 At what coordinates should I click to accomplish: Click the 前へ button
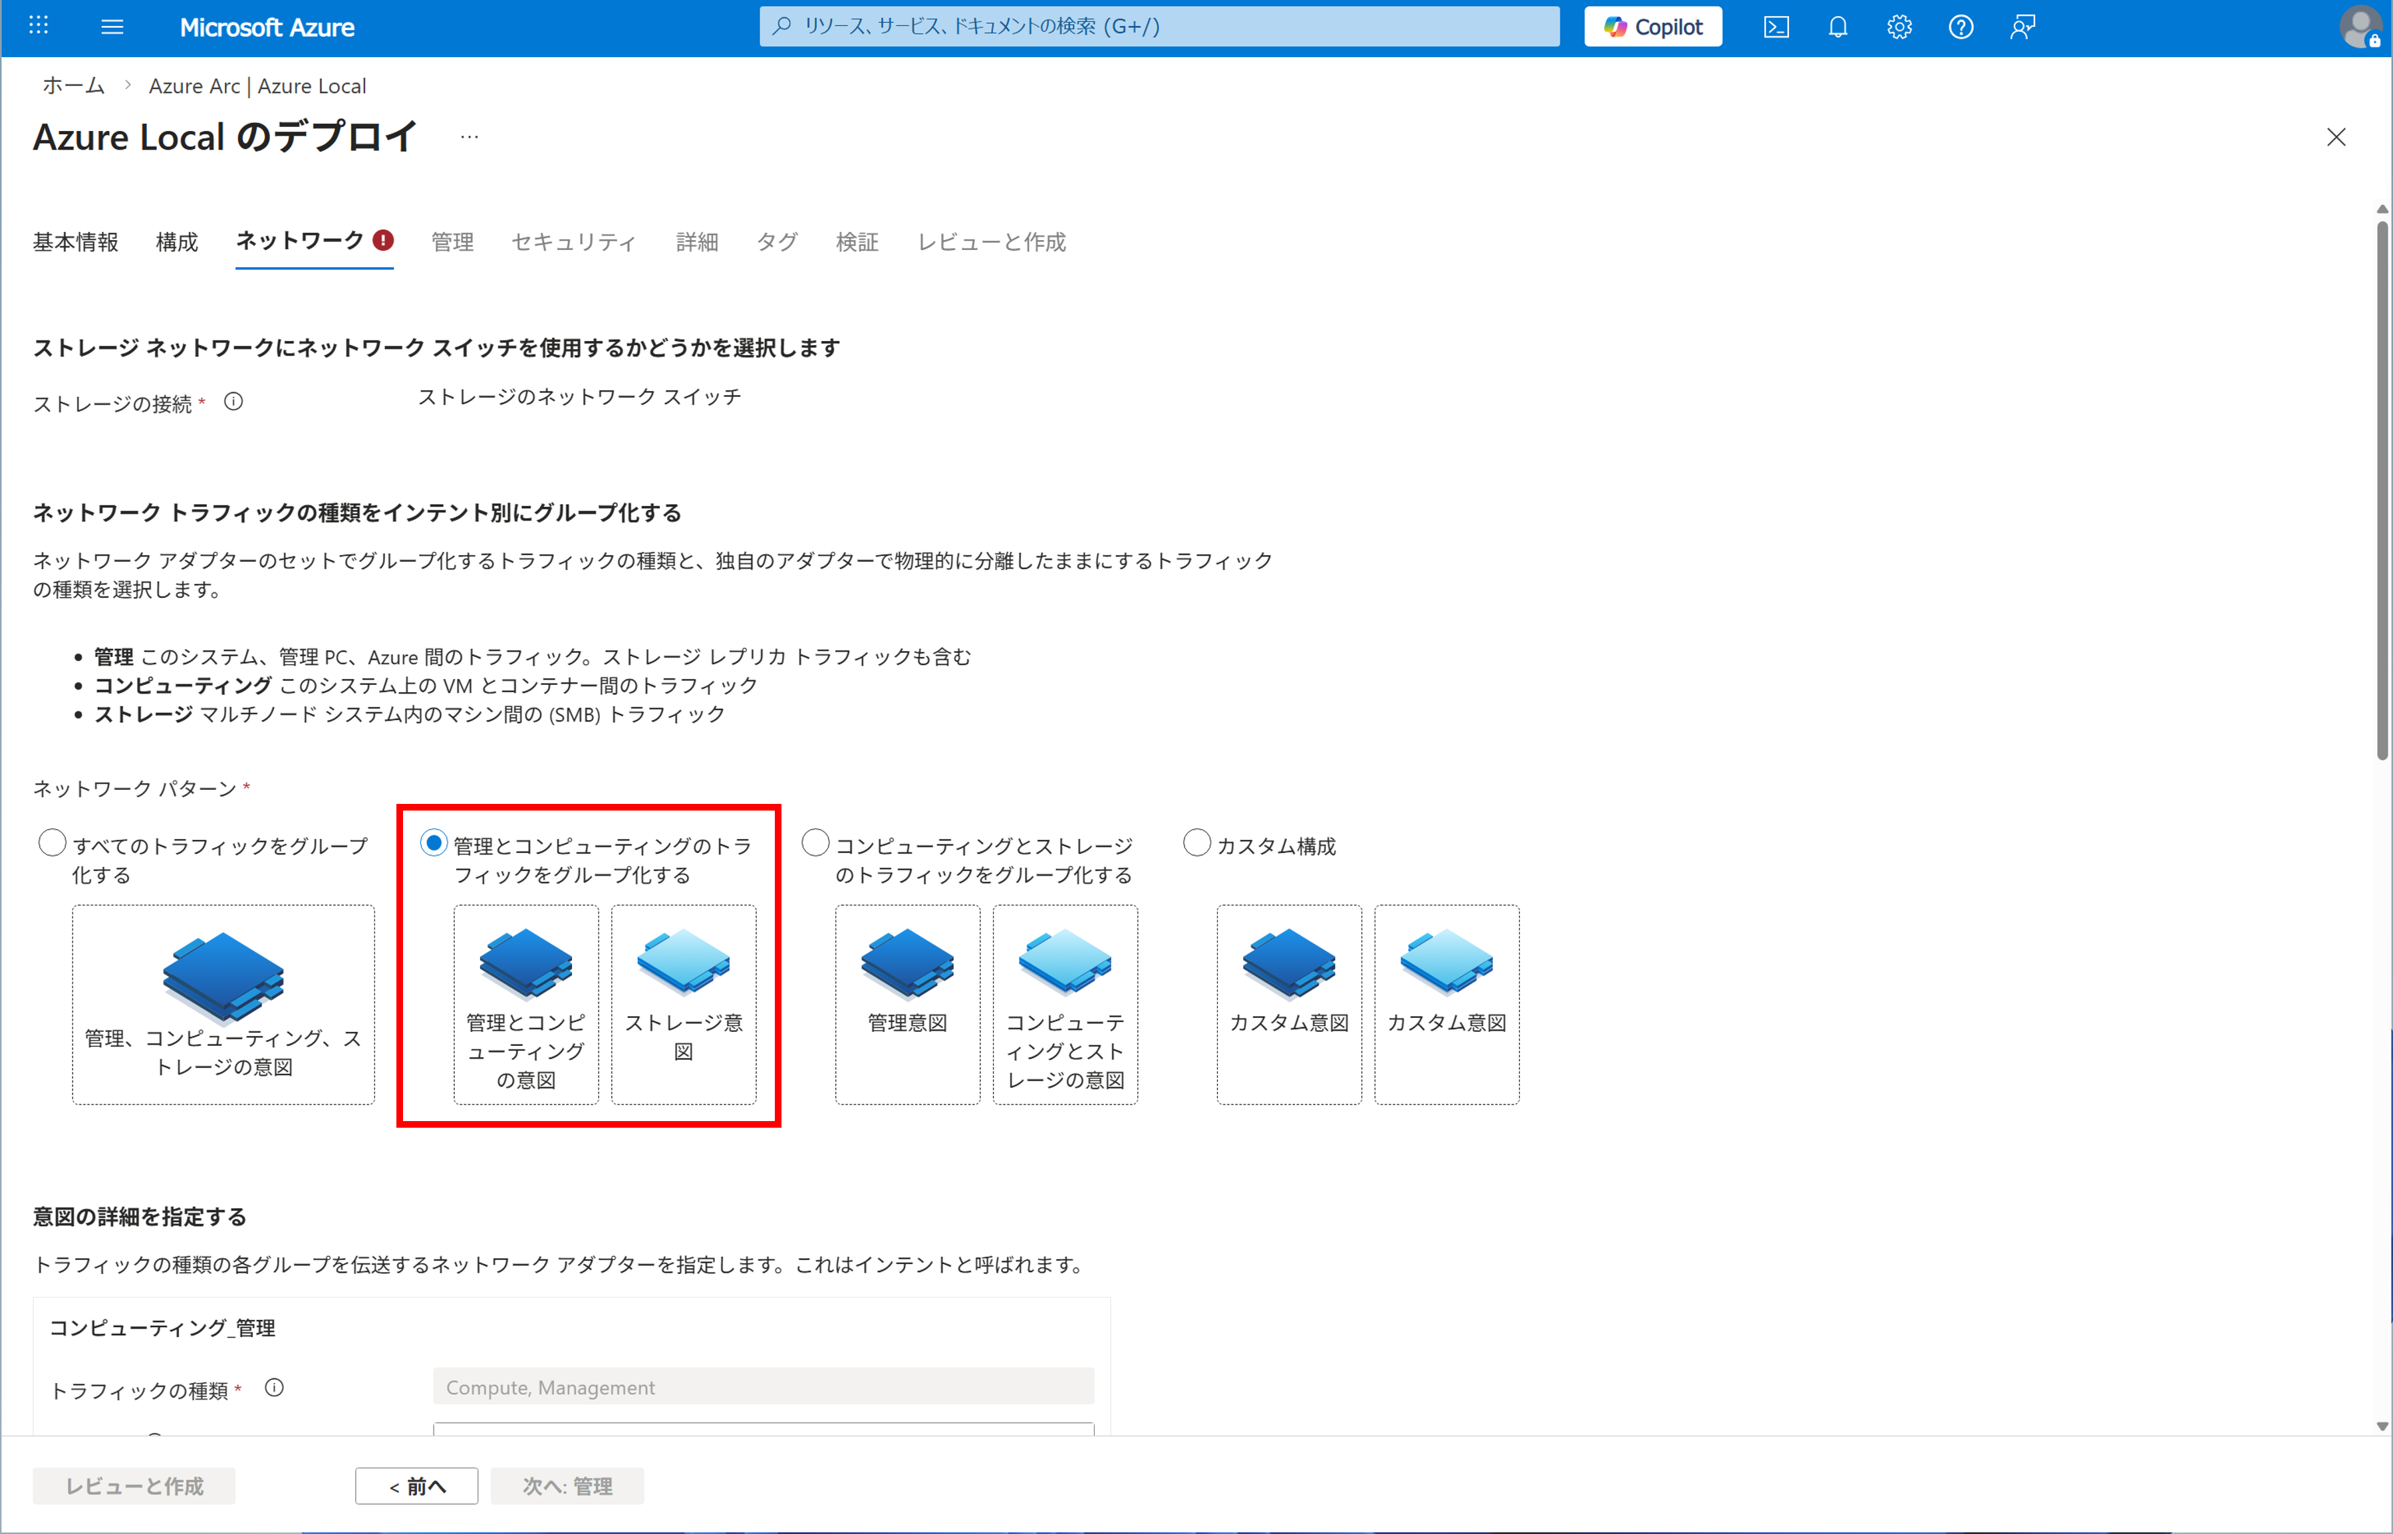(416, 1486)
